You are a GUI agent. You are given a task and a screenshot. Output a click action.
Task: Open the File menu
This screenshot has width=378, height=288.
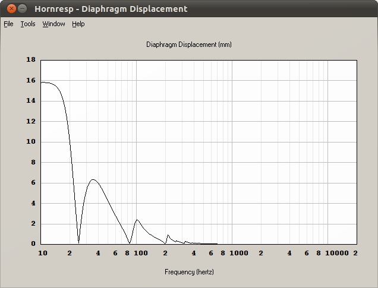8,24
